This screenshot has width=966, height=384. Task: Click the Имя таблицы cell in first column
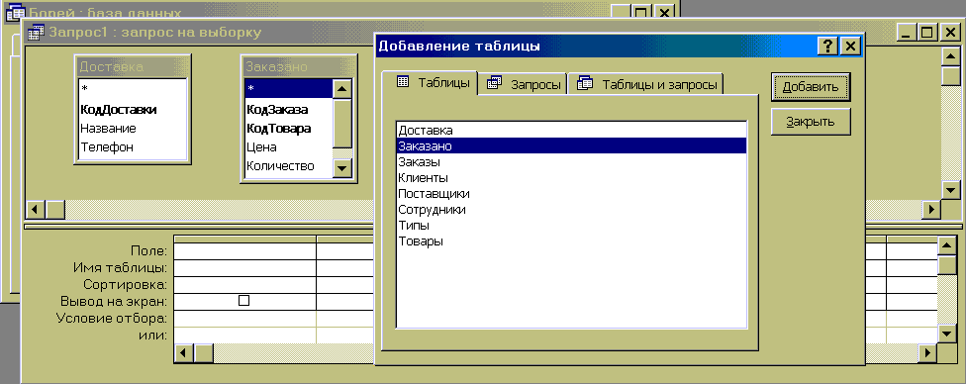(244, 267)
